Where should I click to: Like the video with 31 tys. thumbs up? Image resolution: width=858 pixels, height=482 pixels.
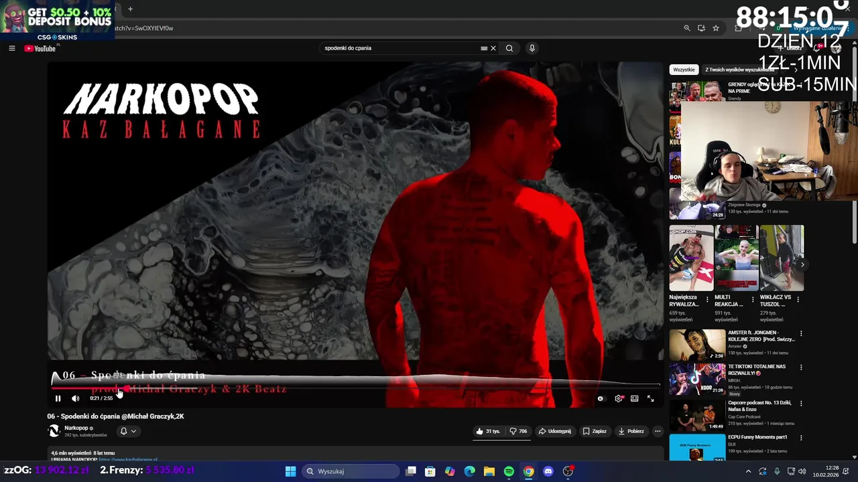click(487, 431)
